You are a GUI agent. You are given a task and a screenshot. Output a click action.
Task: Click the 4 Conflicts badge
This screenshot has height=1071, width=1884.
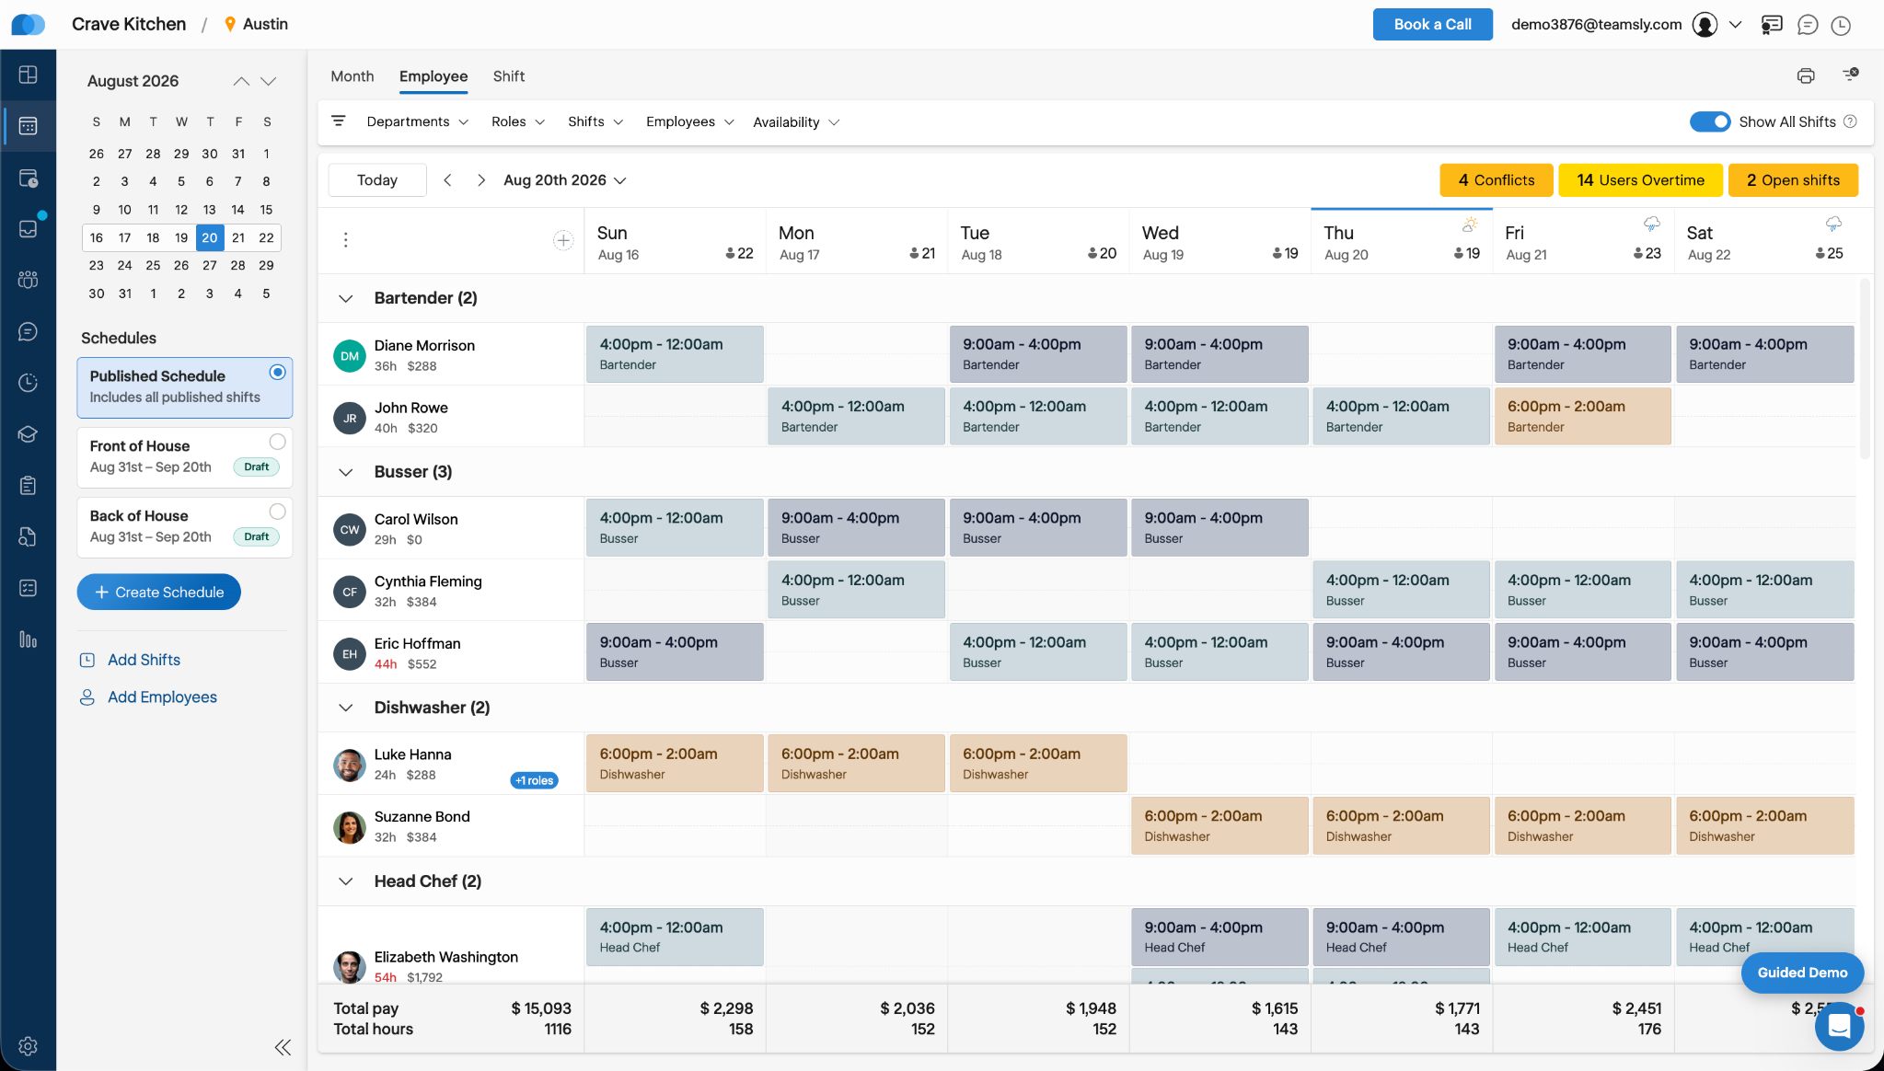coord(1497,180)
